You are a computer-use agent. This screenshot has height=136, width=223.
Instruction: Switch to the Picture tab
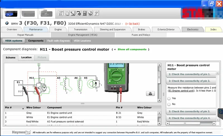coord(42,57)
